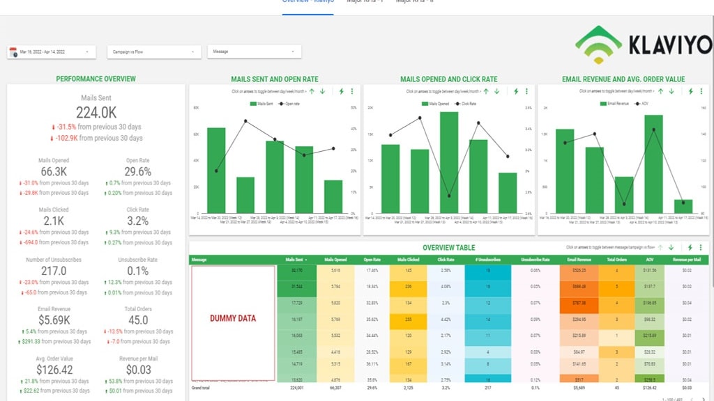Image resolution: width=714 pixels, height=401 pixels.
Task: Click the Unsubscribe Rate column header in table
Action: tap(535, 260)
